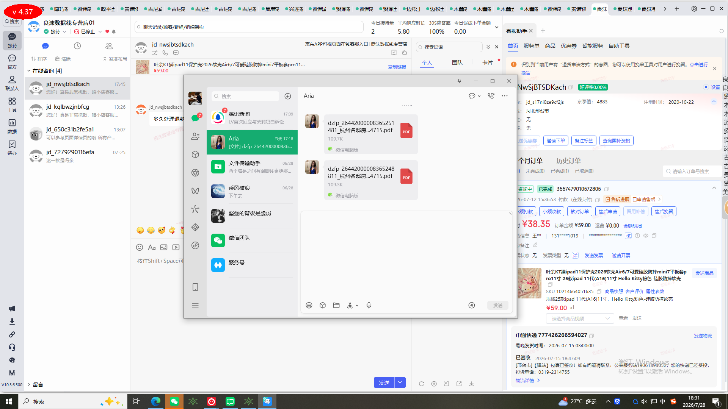Open the jd_650c31b2fe5a1 customer conversation
Image resolution: width=728 pixels, height=409 pixels.
tap(77, 133)
